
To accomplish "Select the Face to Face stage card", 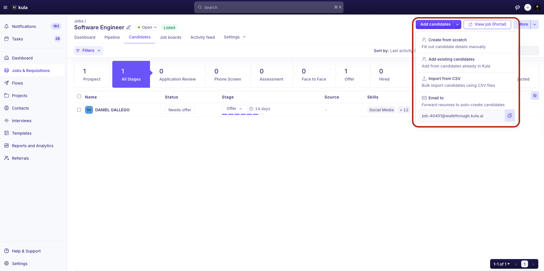I will pos(314,74).
